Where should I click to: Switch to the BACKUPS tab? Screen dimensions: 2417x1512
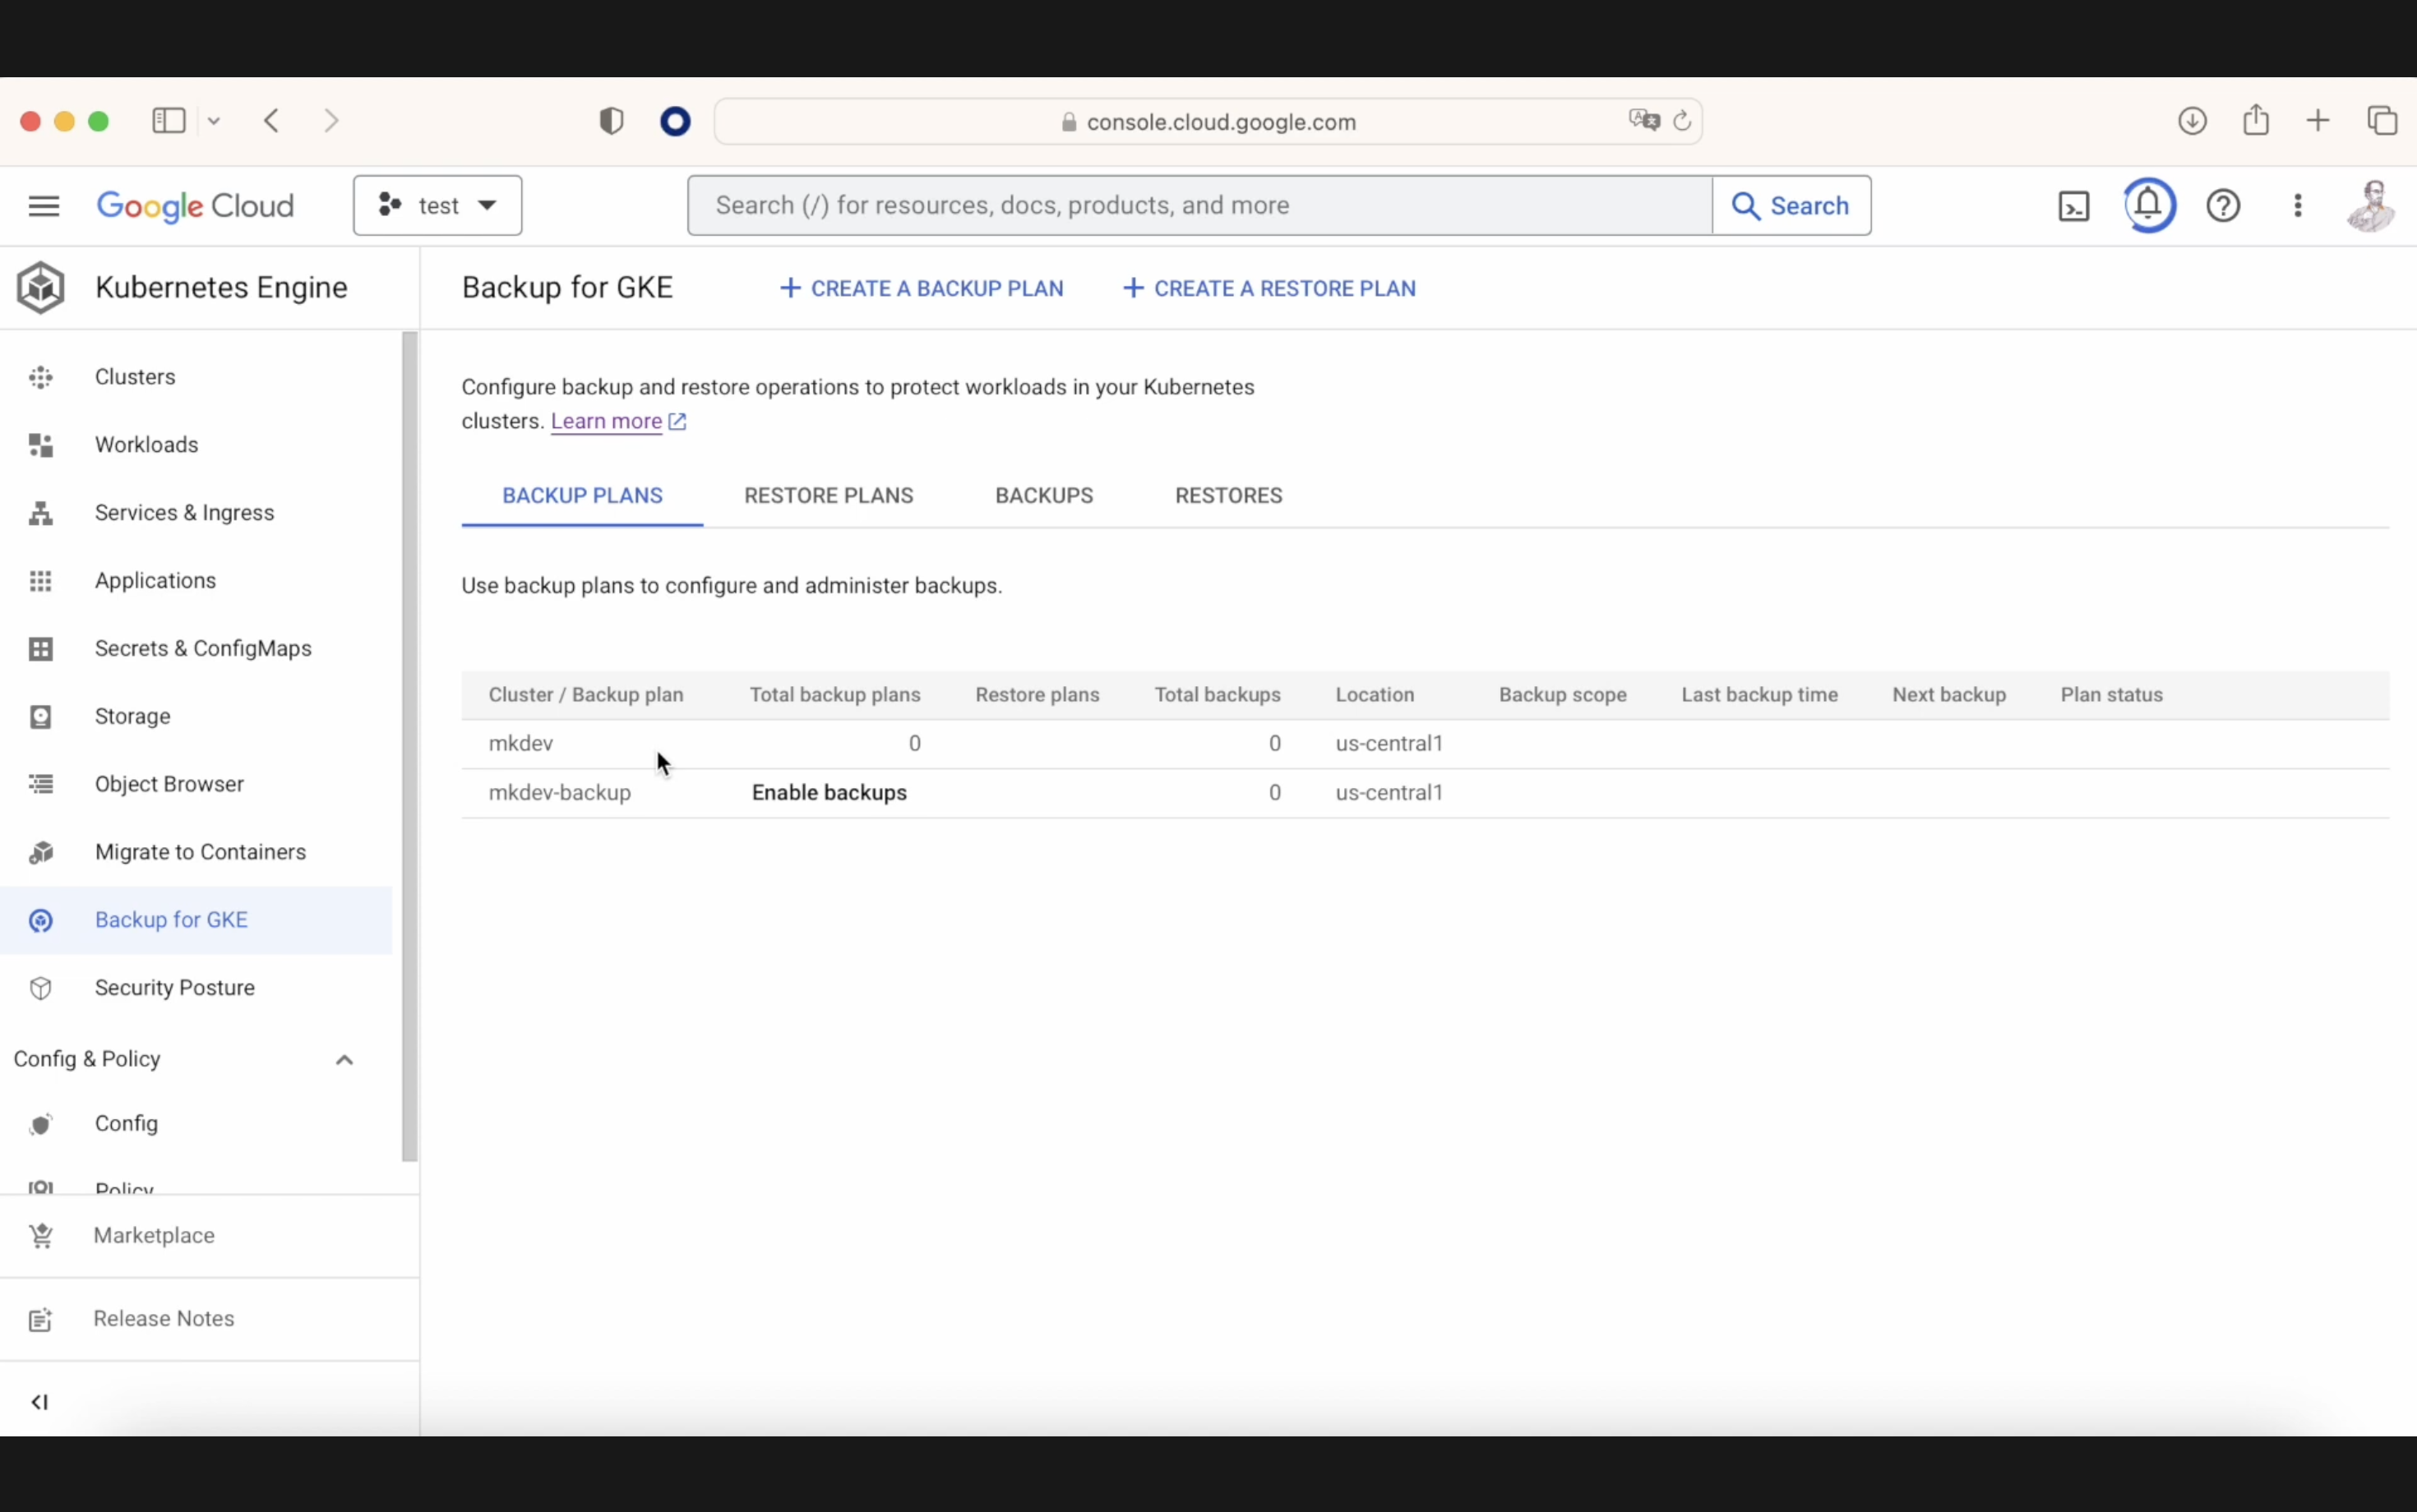point(1044,495)
